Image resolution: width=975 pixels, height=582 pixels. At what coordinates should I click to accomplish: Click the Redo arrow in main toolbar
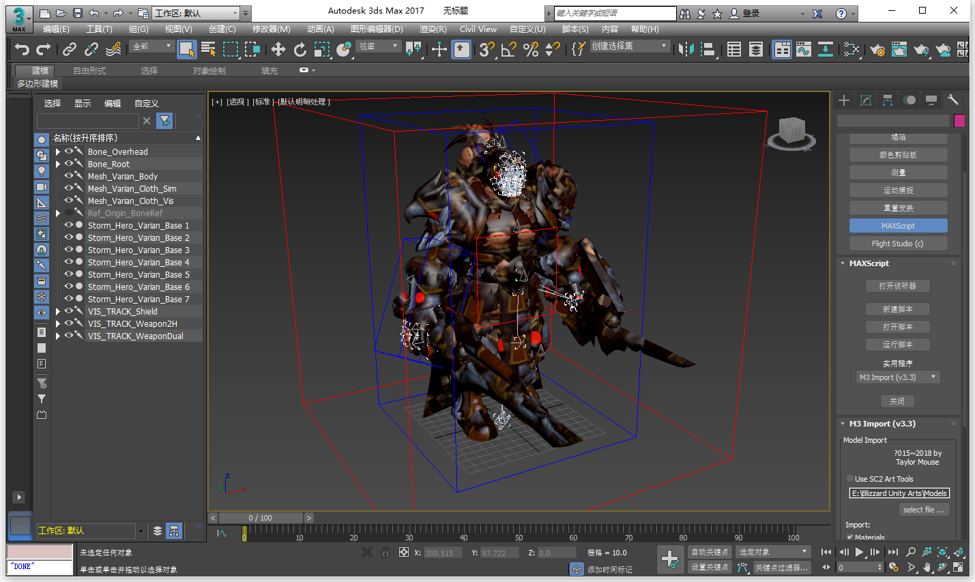tap(44, 49)
